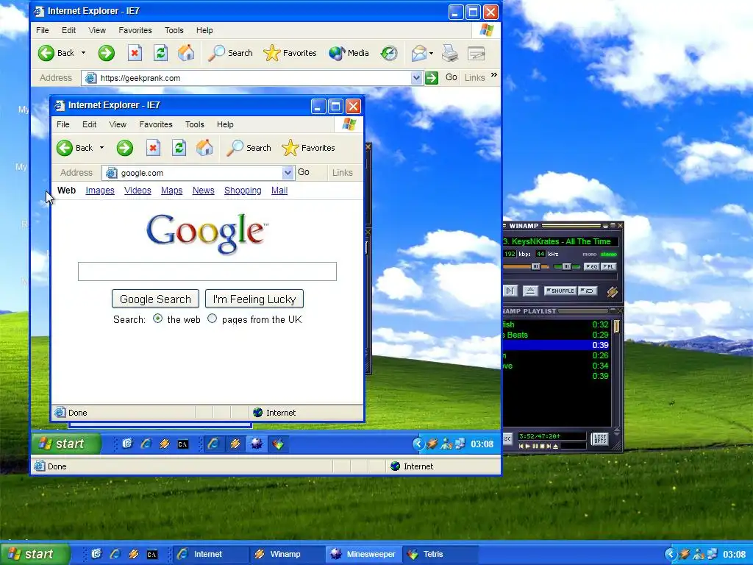Open the Images link on the Google page

point(100,191)
